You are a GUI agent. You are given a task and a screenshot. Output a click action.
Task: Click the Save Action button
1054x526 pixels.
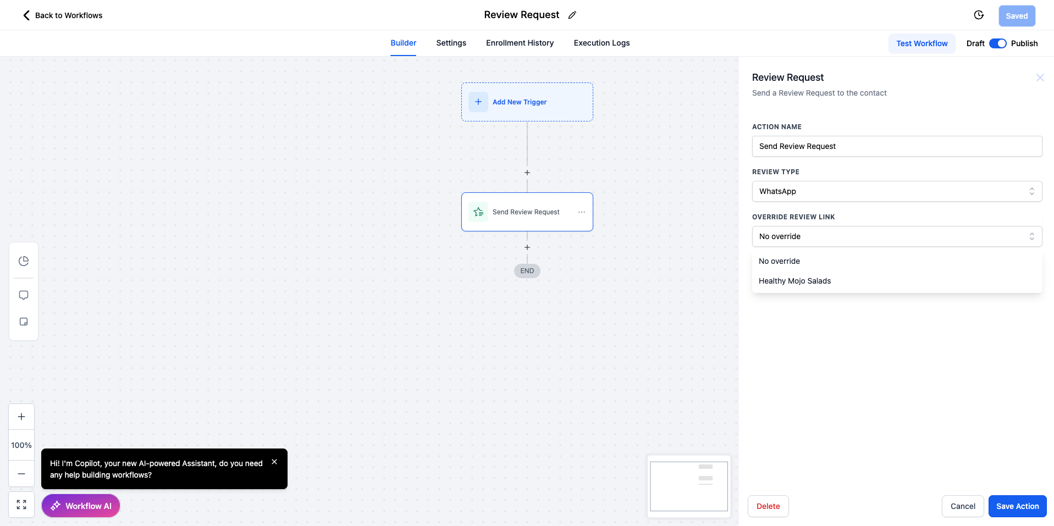1017,506
